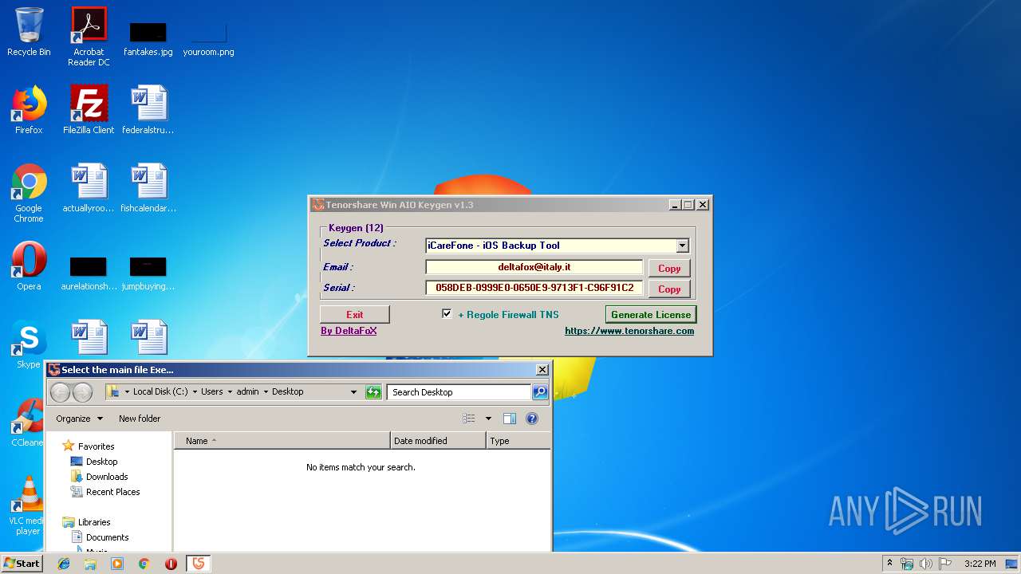
Task: Open the jumpbuying... desktop file
Action: [x=148, y=273]
